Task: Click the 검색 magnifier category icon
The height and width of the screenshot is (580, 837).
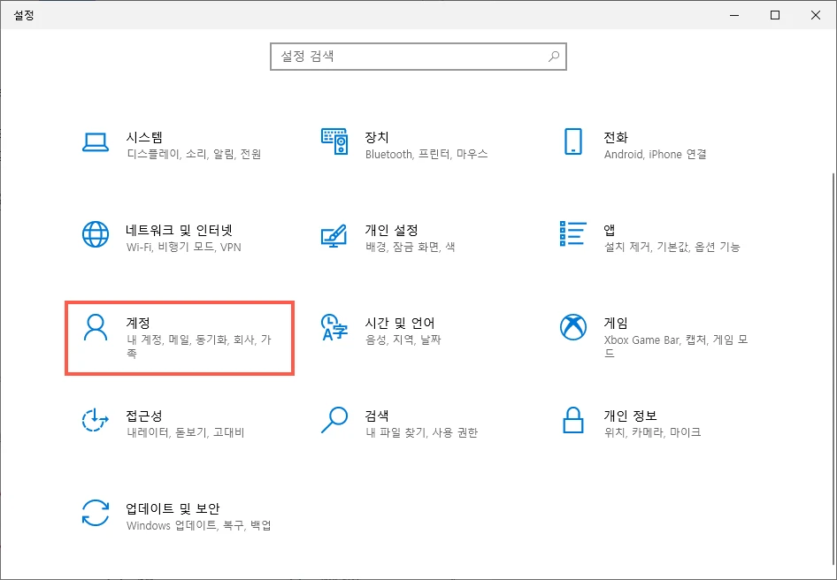Action: [334, 420]
